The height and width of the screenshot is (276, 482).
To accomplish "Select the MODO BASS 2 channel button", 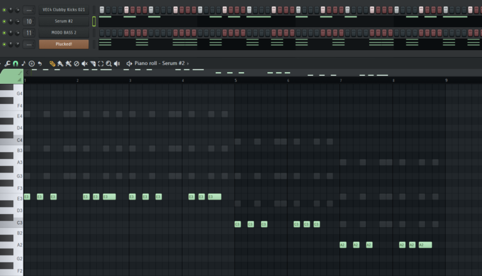I will pos(63,33).
